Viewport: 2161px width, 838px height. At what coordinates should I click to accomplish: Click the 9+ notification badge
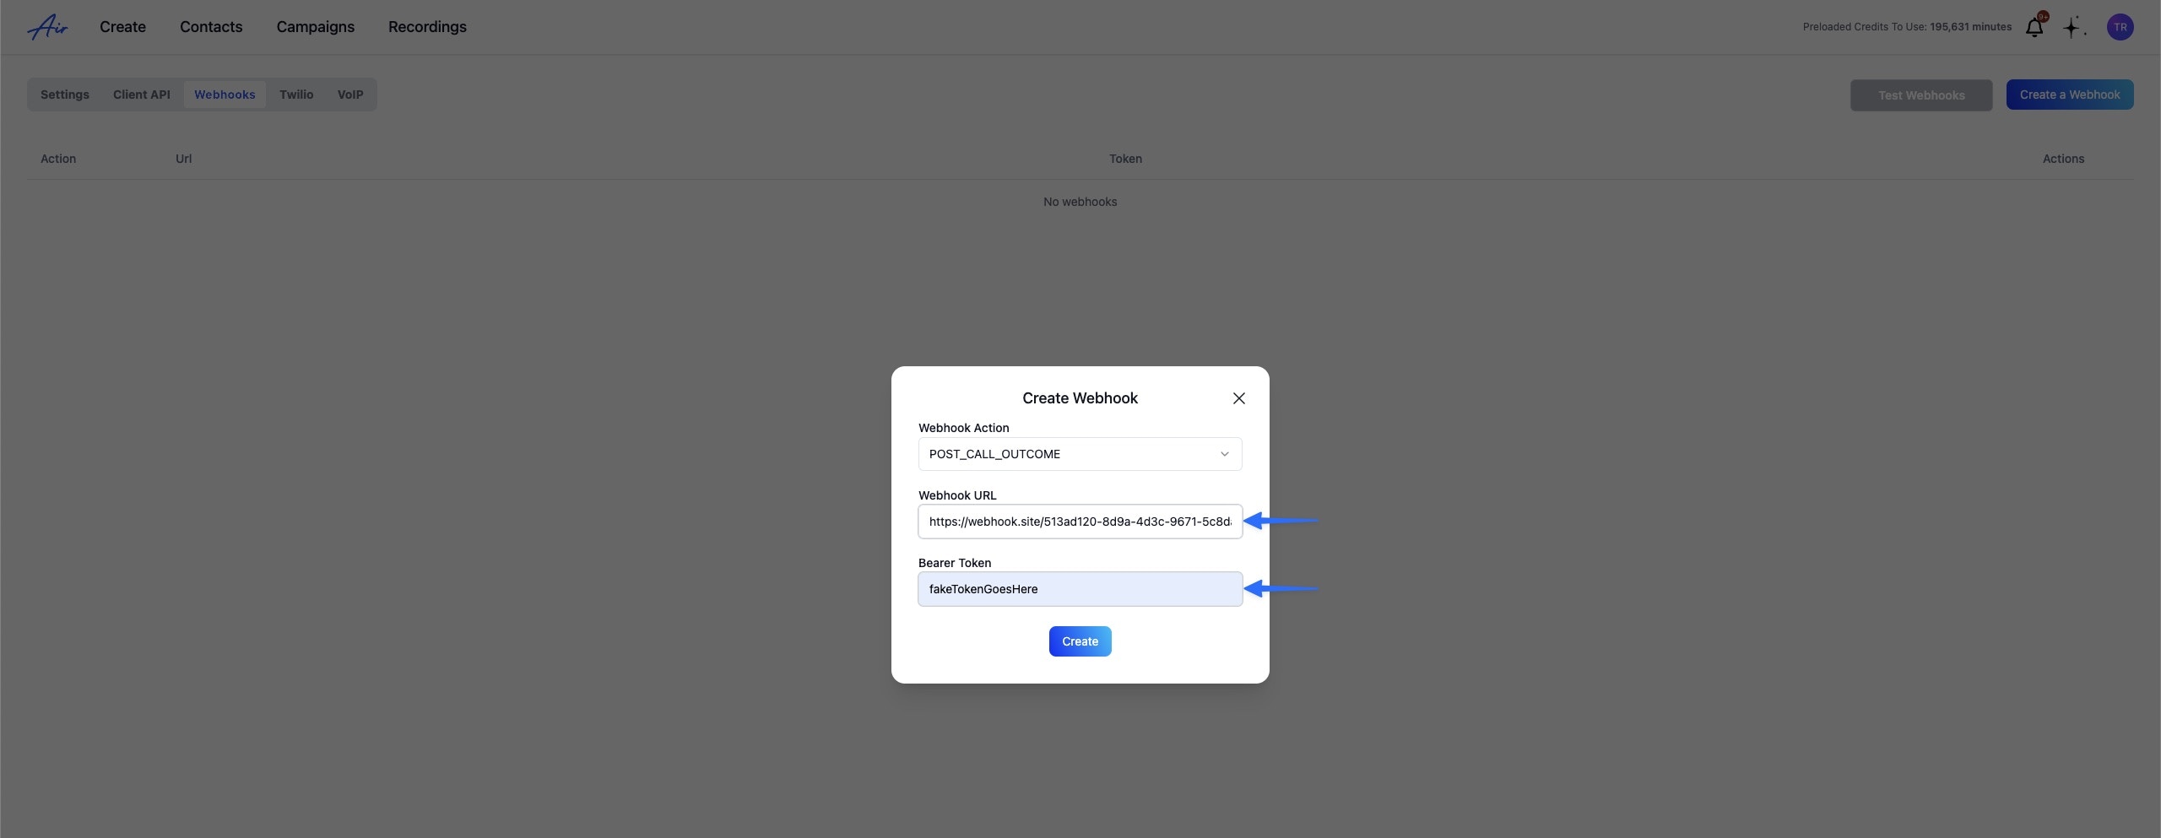(x=2043, y=17)
